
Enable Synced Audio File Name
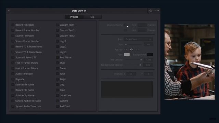point(13,101)
